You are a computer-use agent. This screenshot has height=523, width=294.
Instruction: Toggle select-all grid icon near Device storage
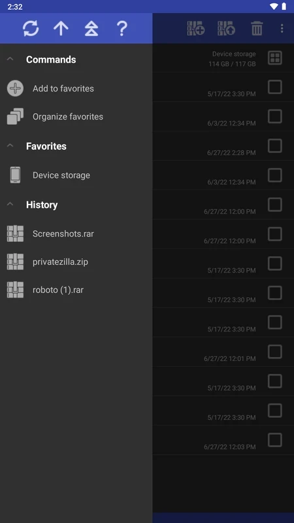click(x=275, y=58)
